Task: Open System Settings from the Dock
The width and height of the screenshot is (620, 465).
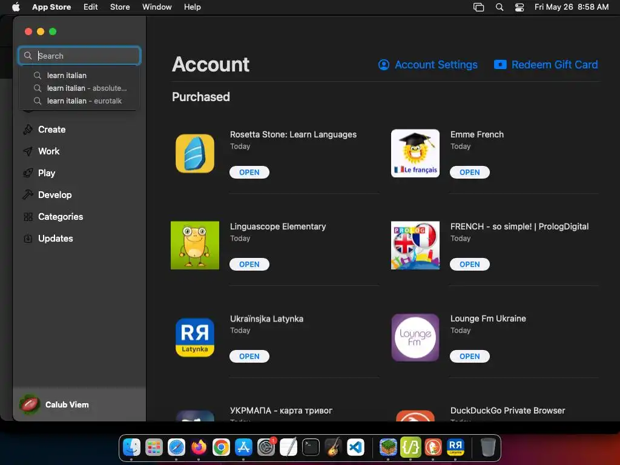Action: (x=266, y=447)
